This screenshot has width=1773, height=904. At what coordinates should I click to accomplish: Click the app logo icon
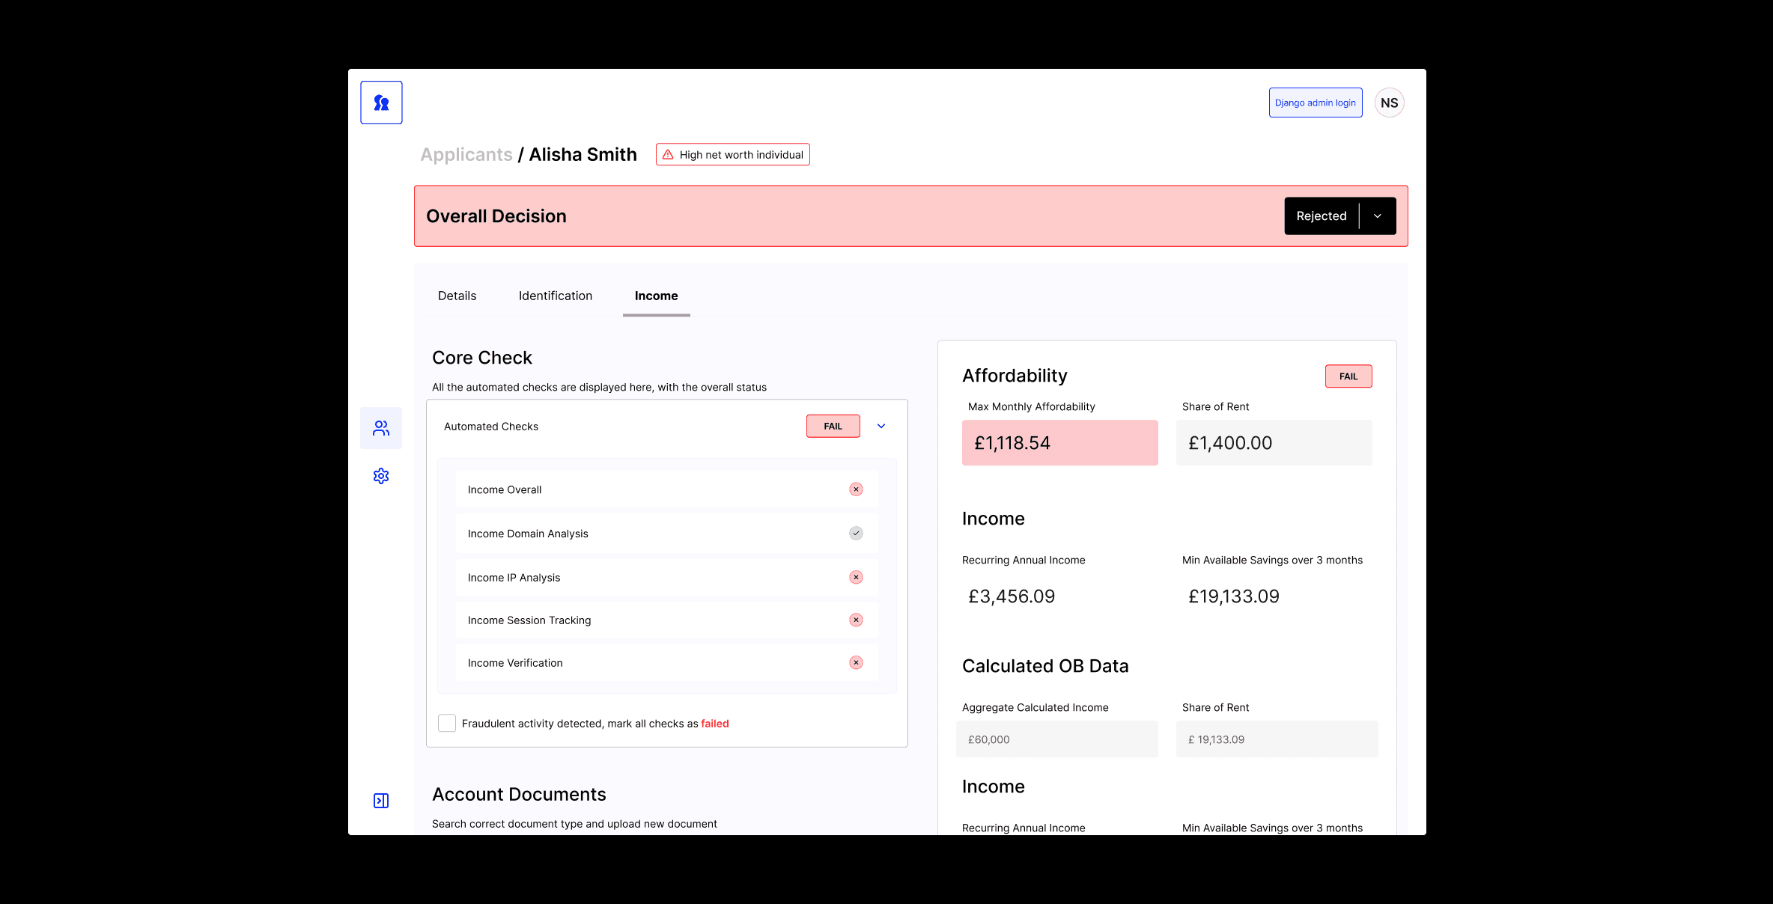coord(381,103)
